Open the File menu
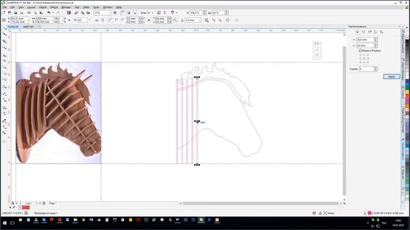410x230 pixels. 4,7
